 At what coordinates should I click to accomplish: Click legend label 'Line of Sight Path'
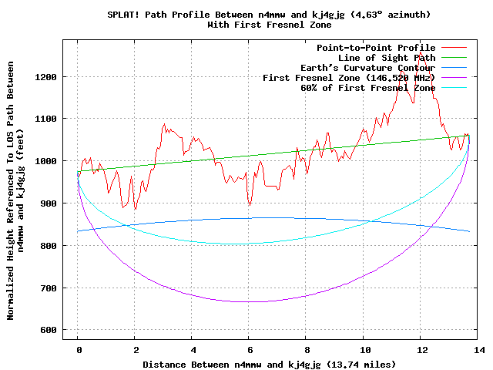point(387,58)
